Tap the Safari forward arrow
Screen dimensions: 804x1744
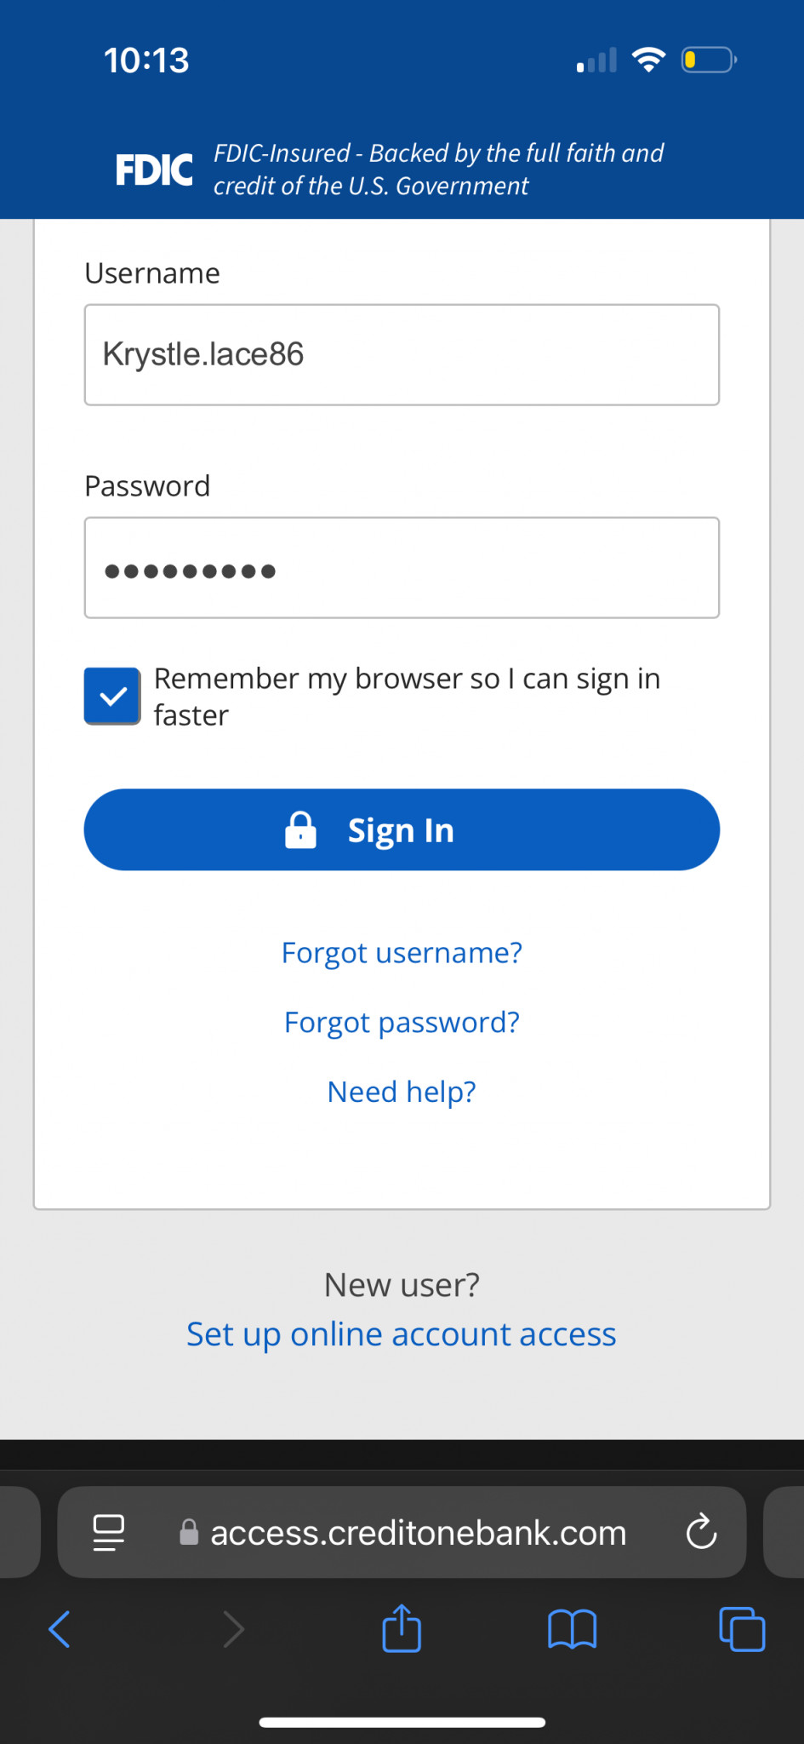[233, 1629]
